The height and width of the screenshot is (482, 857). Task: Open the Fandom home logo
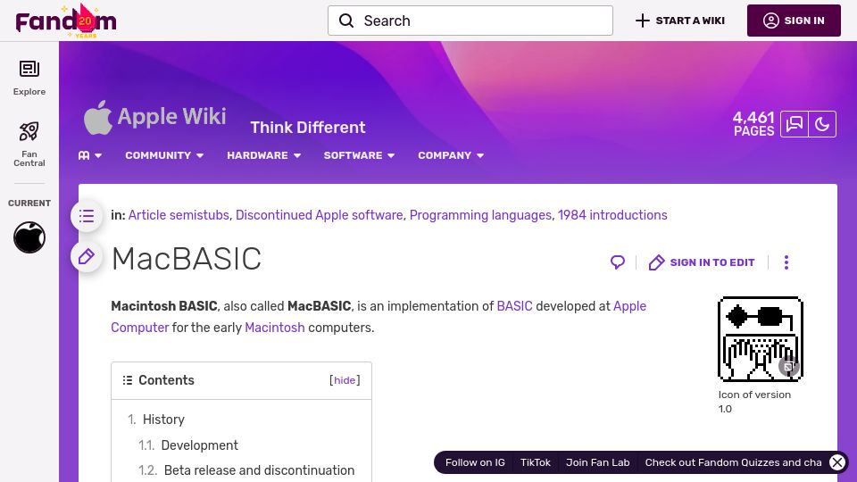click(x=65, y=21)
